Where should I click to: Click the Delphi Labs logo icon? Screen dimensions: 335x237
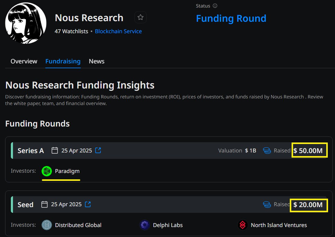pyautogui.click(x=145, y=225)
